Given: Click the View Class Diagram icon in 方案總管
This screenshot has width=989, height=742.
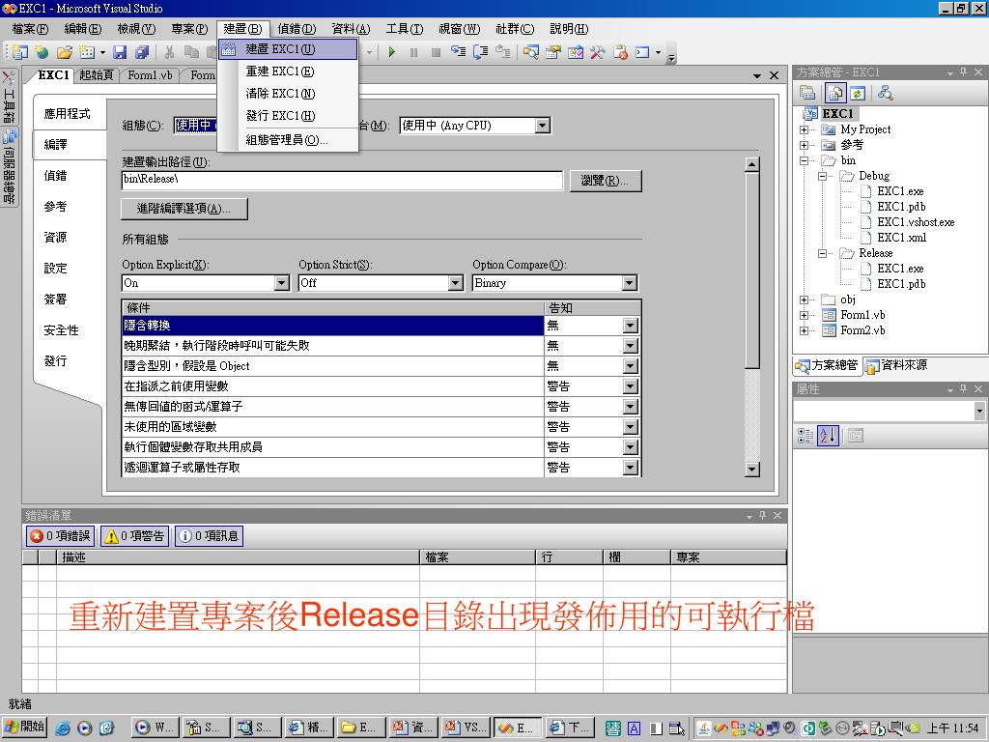Looking at the screenshot, I should [885, 94].
